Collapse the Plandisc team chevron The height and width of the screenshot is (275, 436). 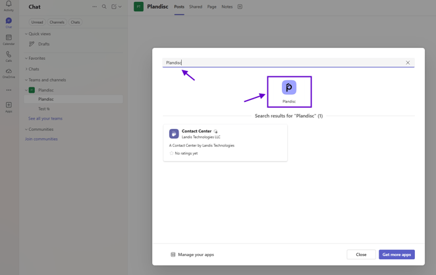pos(26,90)
